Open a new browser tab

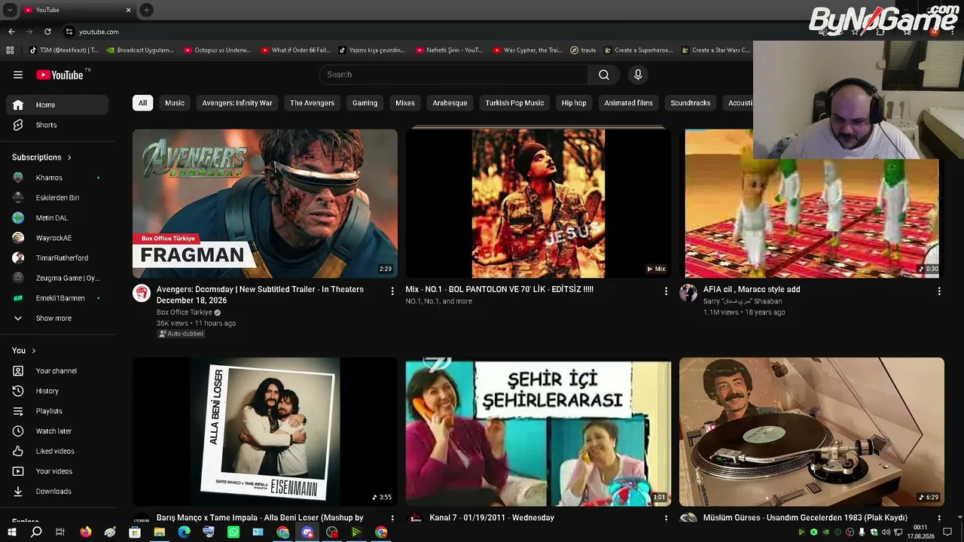tap(146, 10)
